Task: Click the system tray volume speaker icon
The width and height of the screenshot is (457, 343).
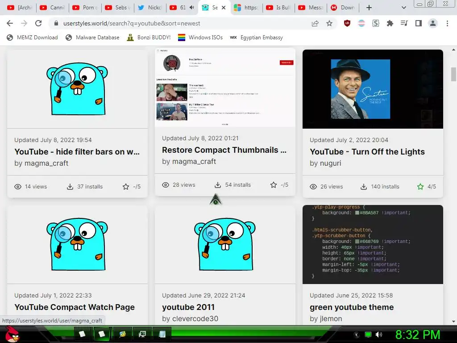Action: pos(378,335)
